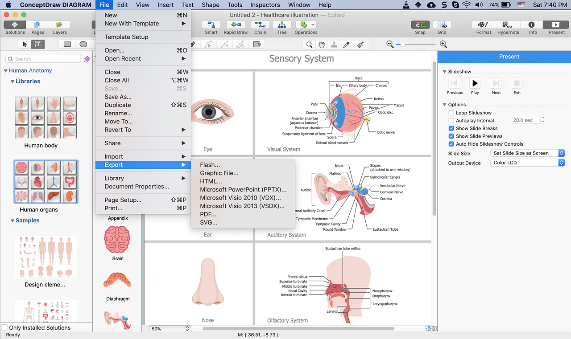
Task: Choose PDF... from the Export submenu
Action: pyautogui.click(x=208, y=214)
